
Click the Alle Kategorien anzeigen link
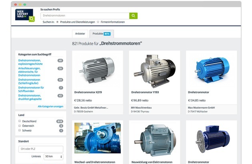point(50,107)
